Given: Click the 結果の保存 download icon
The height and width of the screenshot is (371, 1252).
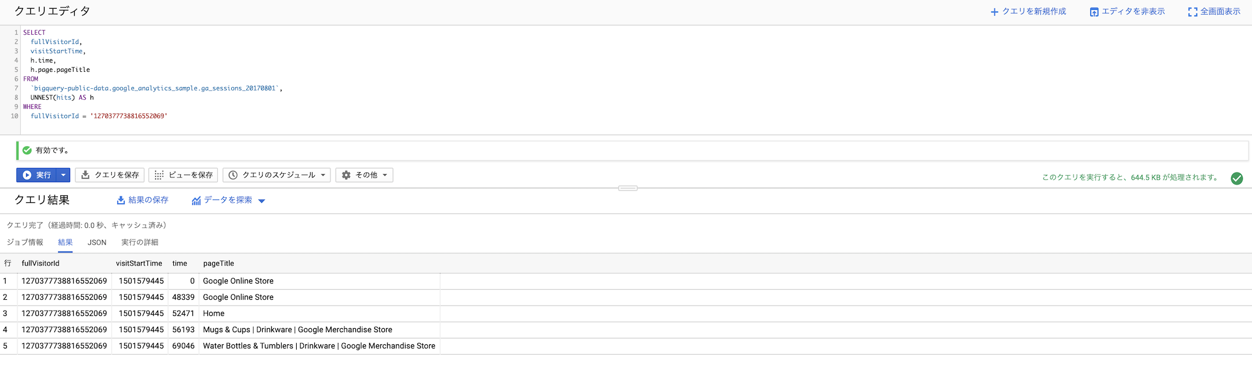Looking at the screenshot, I should (x=121, y=201).
